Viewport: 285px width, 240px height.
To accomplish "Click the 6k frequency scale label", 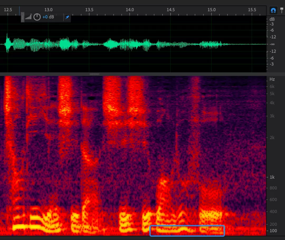I will pyautogui.click(x=272, y=87).
